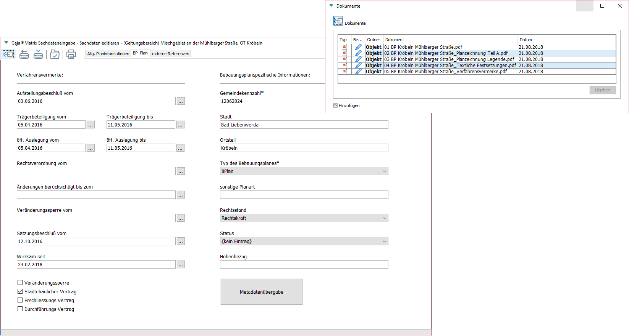The width and height of the screenshot is (629, 336).
Task: Open the Status dropdown showing kein Eintrag
Action: [304, 242]
